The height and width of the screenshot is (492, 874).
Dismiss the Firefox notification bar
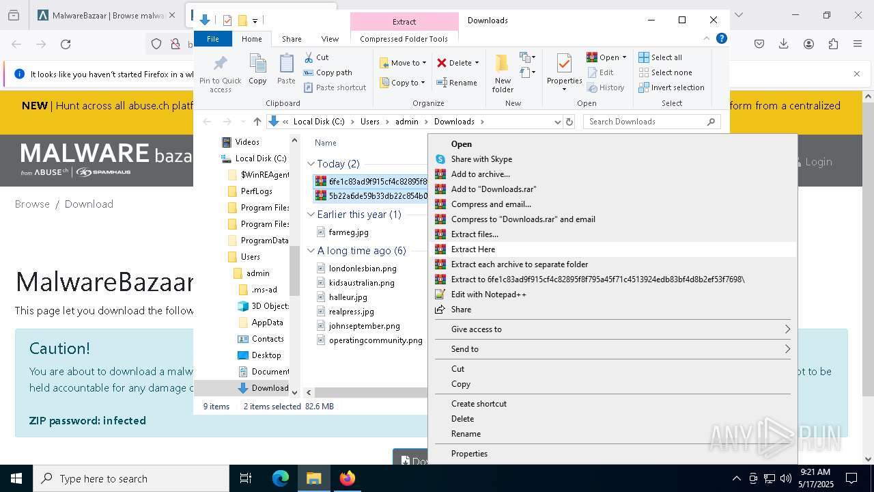click(857, 74)
